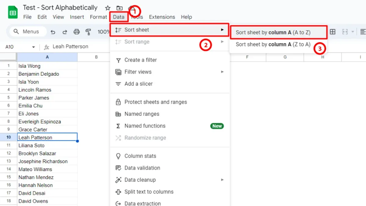Select Named ranges menu entry
Viewport: 366px width, 206px height.
click(x=170, y=114)
